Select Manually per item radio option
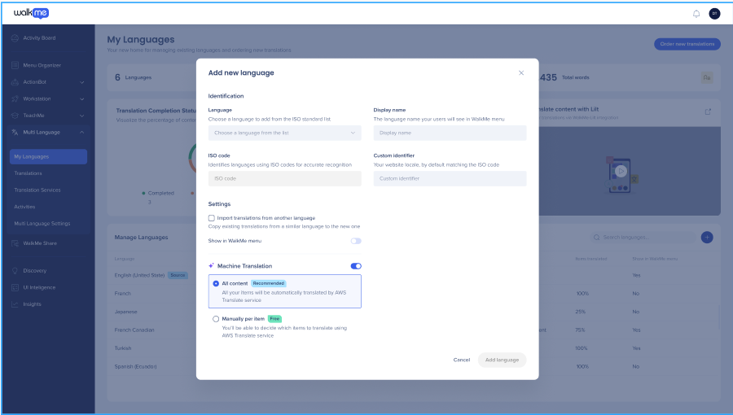 click(x=216, y=319)
